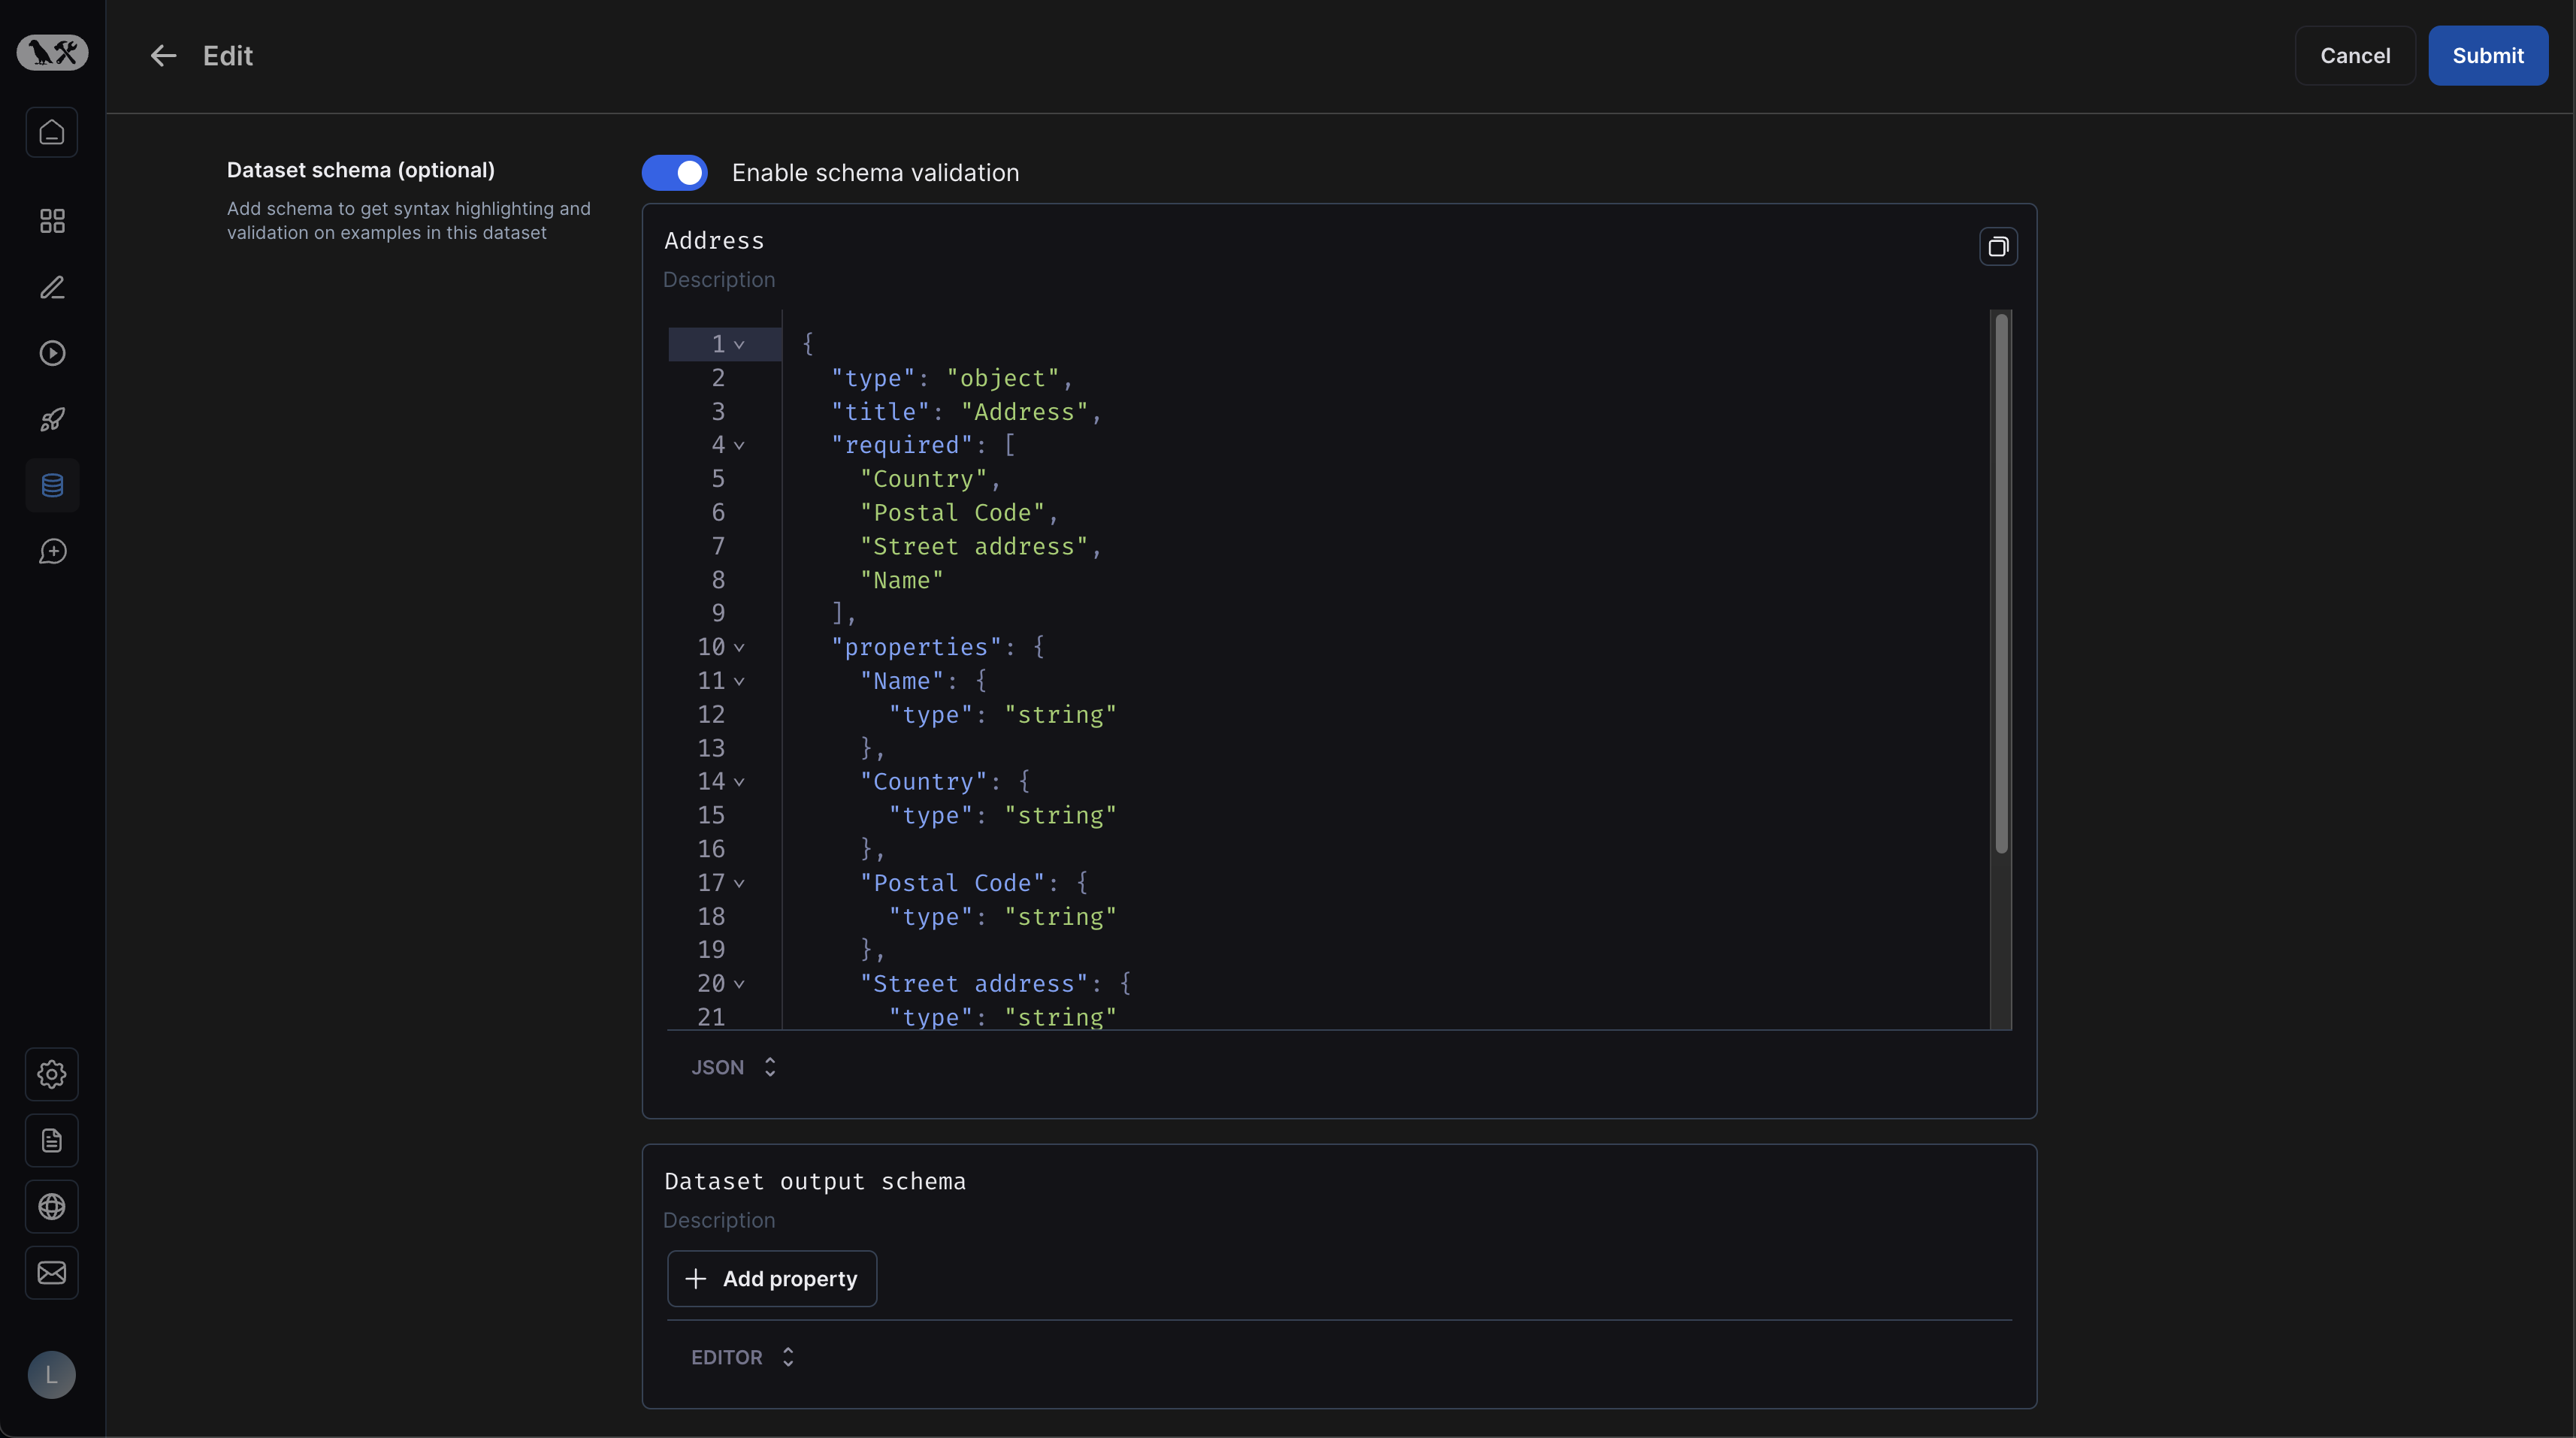
Task: Click Dataset schema (optional) label
Action: 361,170
